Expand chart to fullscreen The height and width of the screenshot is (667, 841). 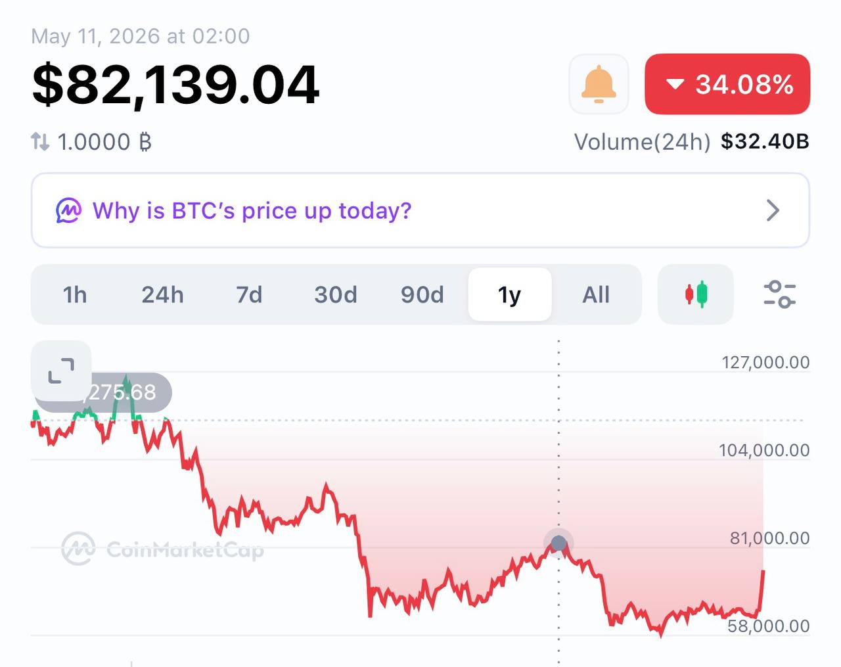coord(61,371)
